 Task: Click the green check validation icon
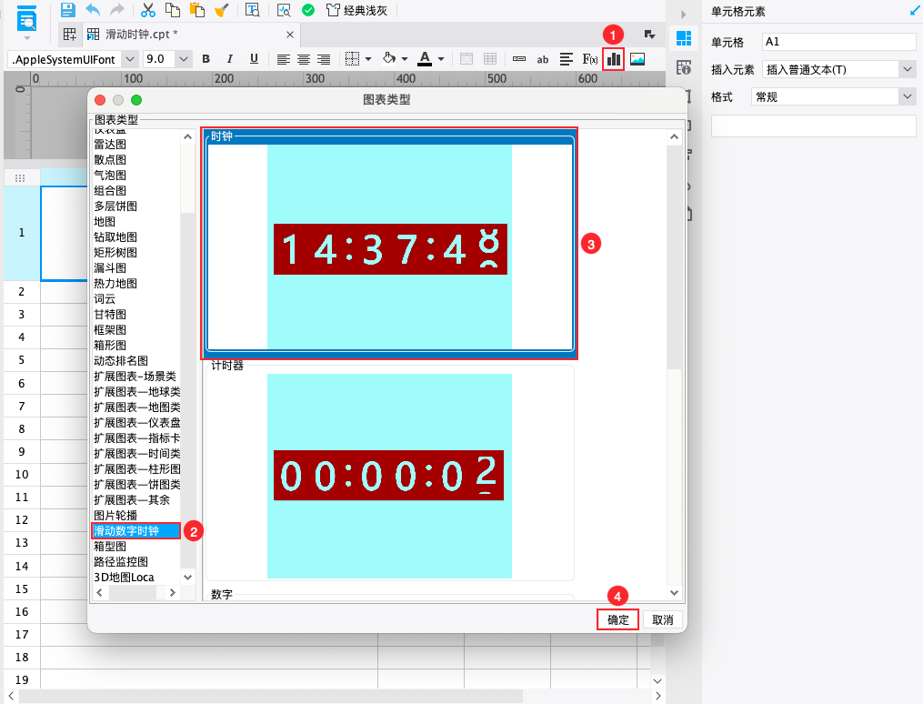point(308,10)
